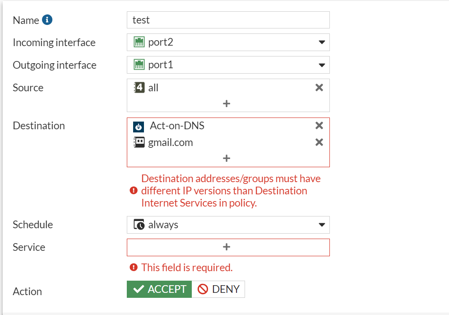Set policy action to ACCEPT
449x315 pixels.
159,289
